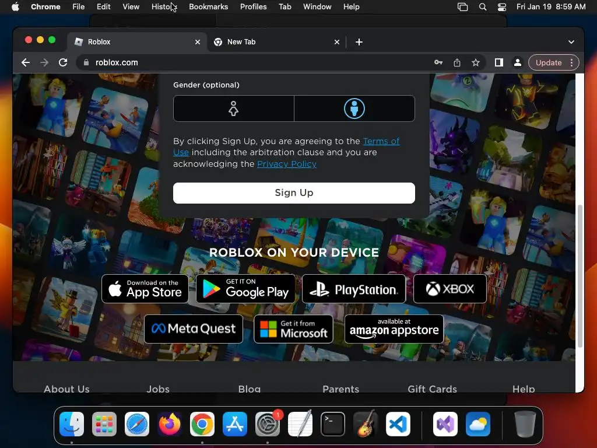Switch to the Roblox tab
This screenshot has width=597, height=448.
[137, 42]
